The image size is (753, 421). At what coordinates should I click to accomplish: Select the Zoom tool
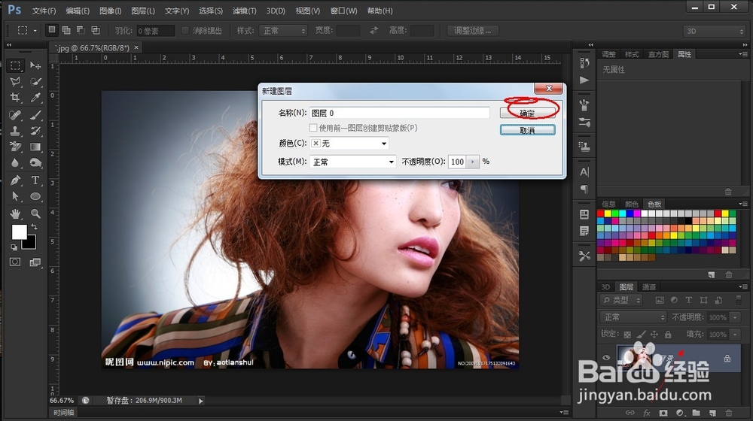(x=35, y=214)
